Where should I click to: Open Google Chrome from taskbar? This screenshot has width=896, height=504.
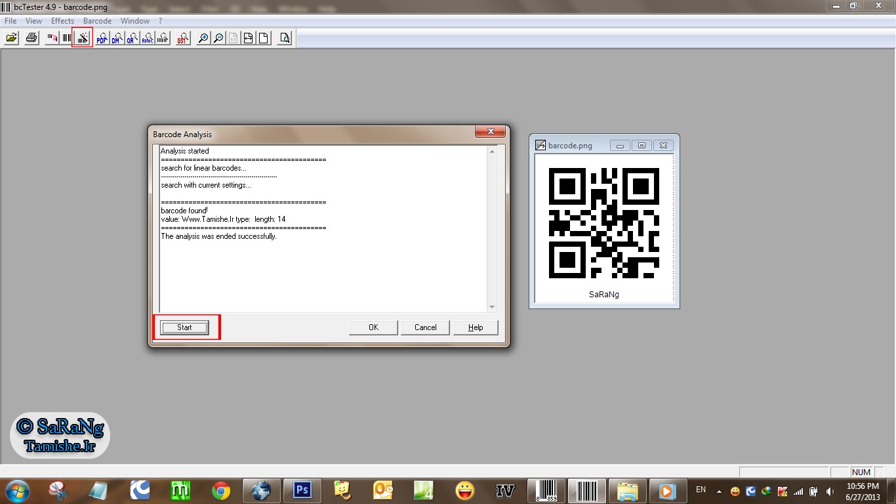pos(221,491)
